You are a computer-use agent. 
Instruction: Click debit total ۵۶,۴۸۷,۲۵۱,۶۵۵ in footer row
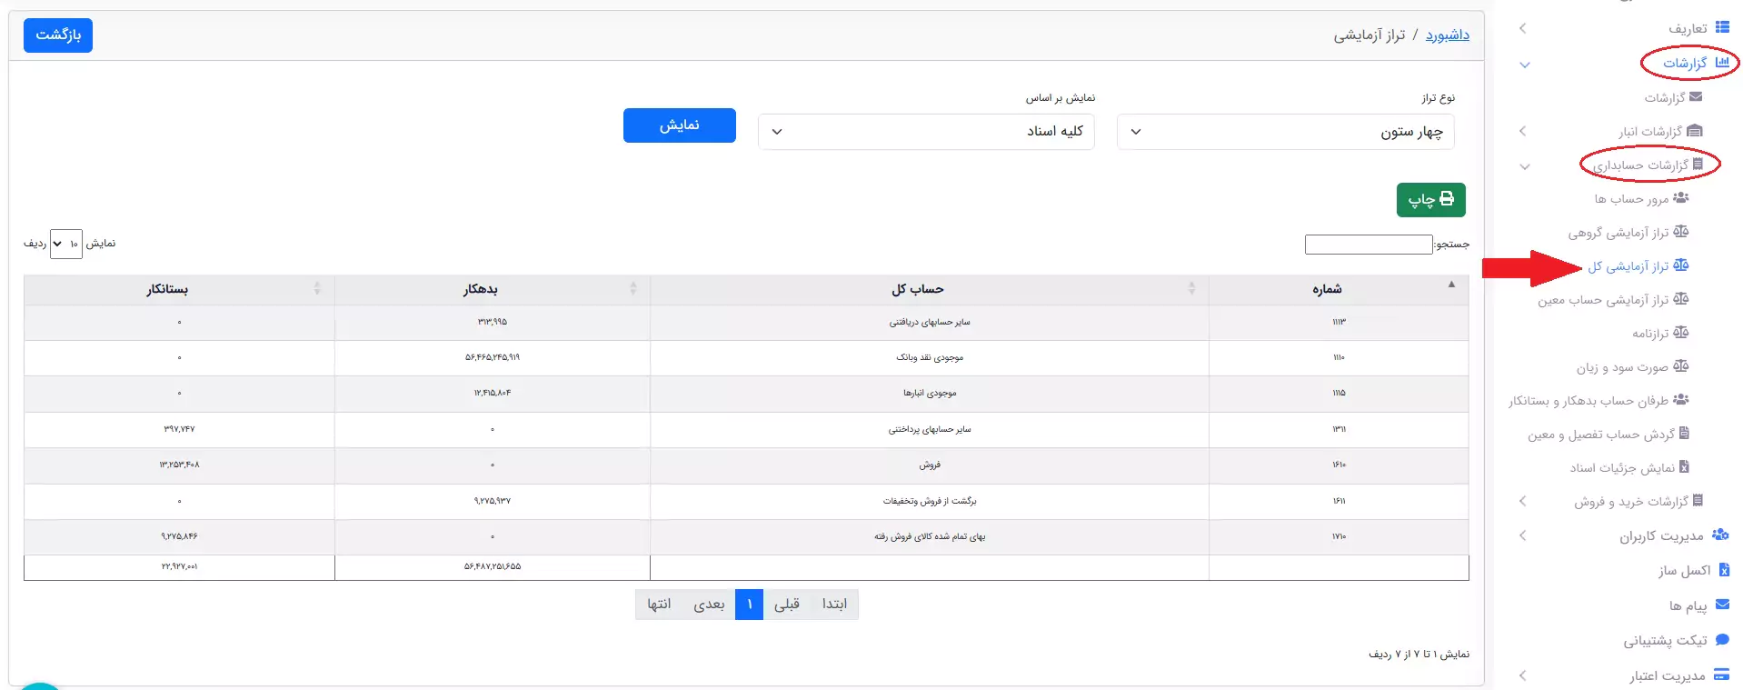coord(492,567)
